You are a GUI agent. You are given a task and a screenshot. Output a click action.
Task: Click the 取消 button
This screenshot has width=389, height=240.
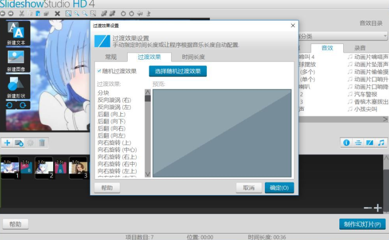click(249, 188)
